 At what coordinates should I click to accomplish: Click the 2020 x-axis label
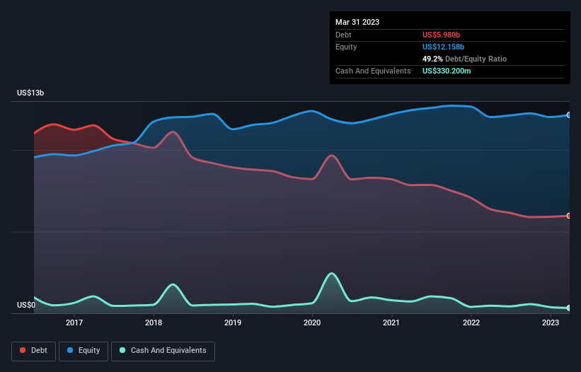(x=312, y=322)
